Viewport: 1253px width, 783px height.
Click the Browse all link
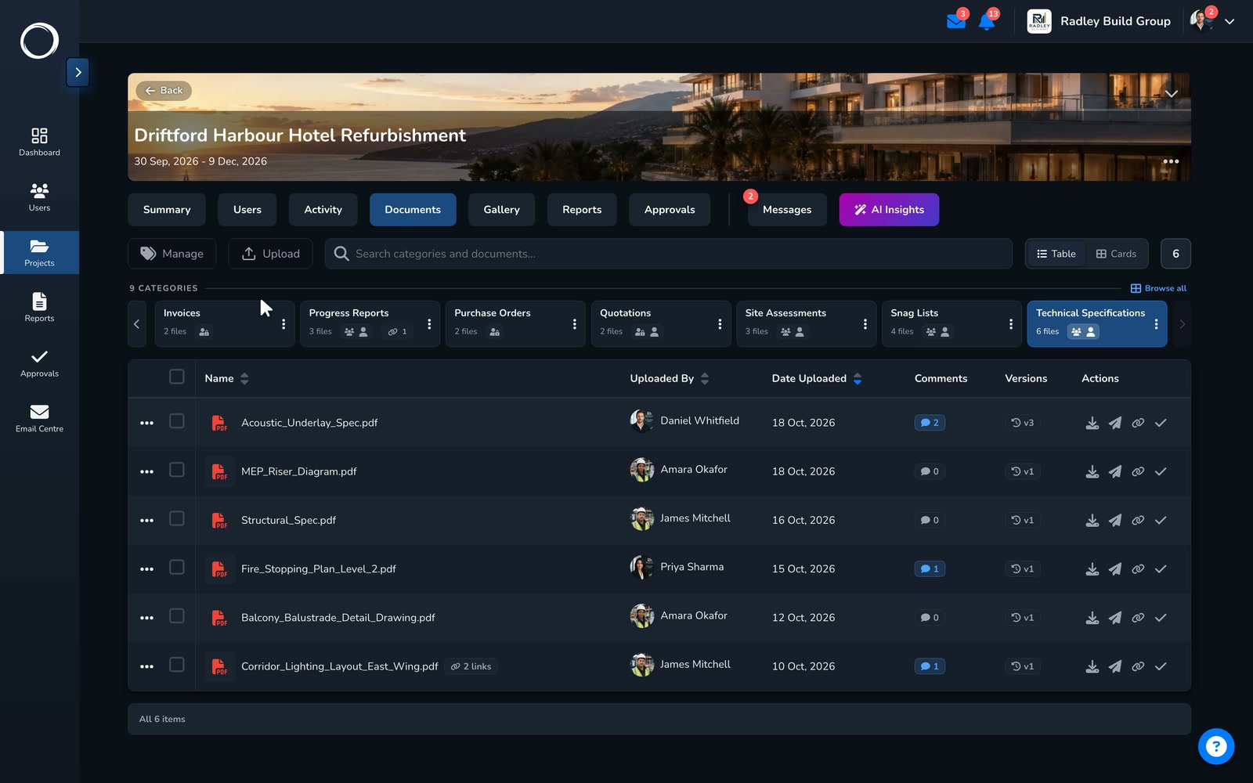pos(1158,288)
